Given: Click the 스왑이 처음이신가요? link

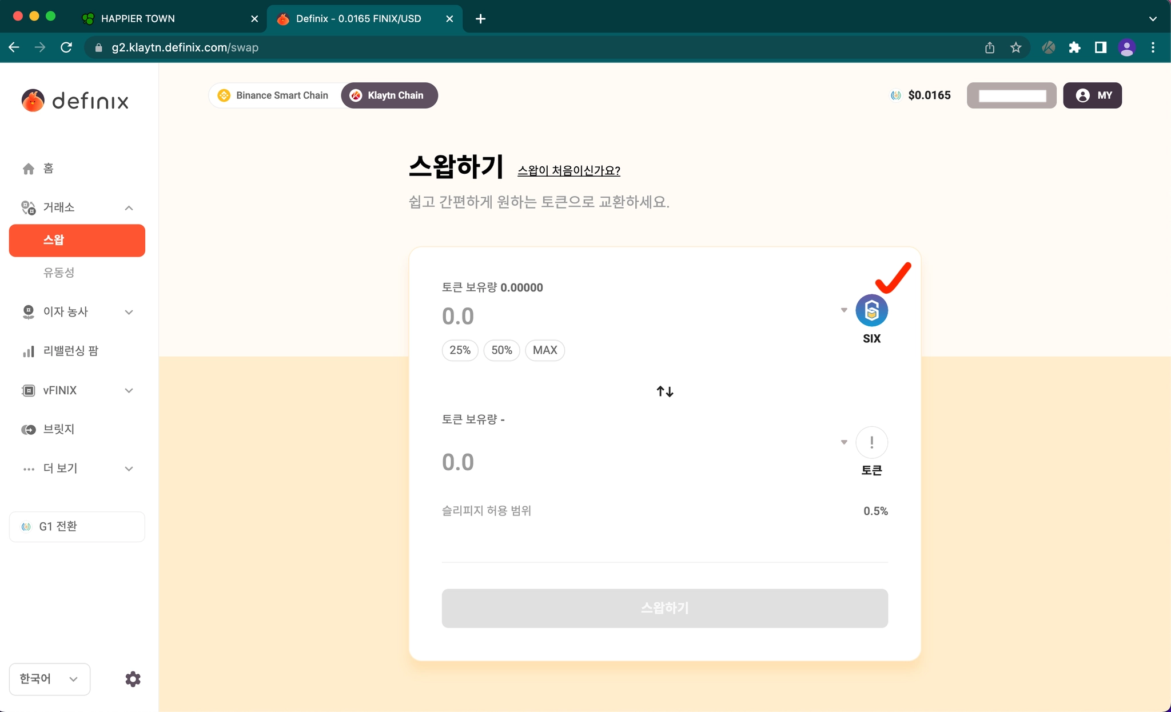Looking at the screenshot, I should 568,170.
